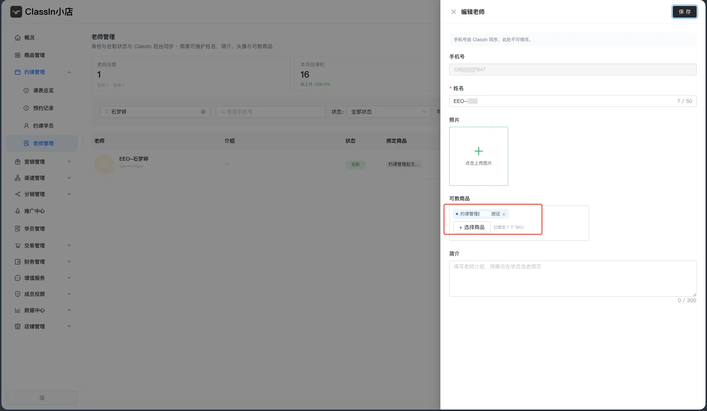Expand the 营销管理 chevron
This screenshot has width=707, height=411.
click(69, 162)
